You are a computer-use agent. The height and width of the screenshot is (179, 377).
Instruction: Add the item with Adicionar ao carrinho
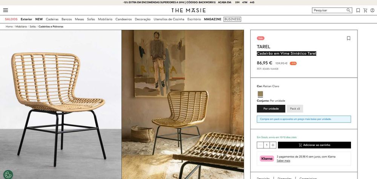(314, 145)
